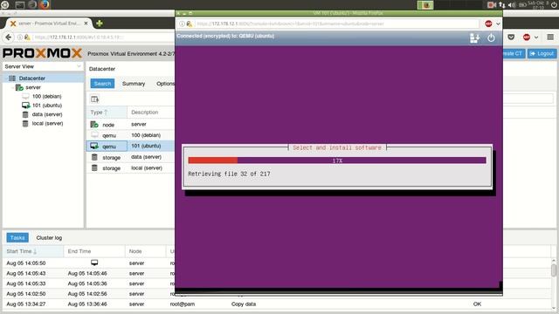Open the Adblock dropdown arrow in the main toolbar
Viewport: 559px width, 314px height.
[x=536, y=37]
